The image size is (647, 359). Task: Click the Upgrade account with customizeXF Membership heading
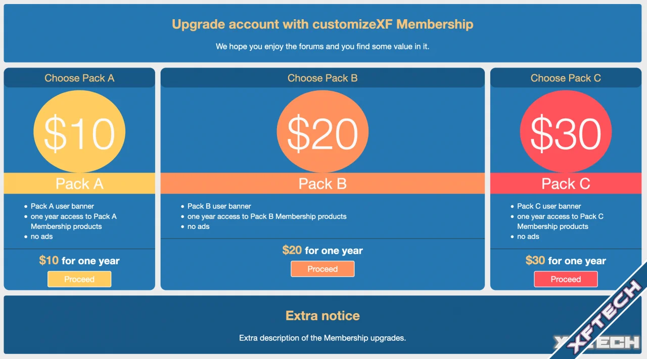322,24
